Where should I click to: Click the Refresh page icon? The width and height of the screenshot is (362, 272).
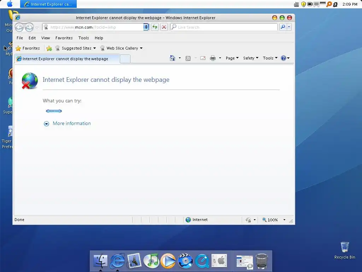point(155,27)
